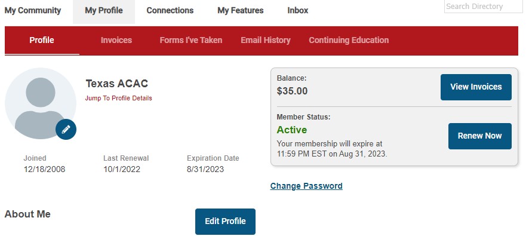View the Email History sub-tab
The height and width of the screenshot is (236, 529).
coord(266,41)
